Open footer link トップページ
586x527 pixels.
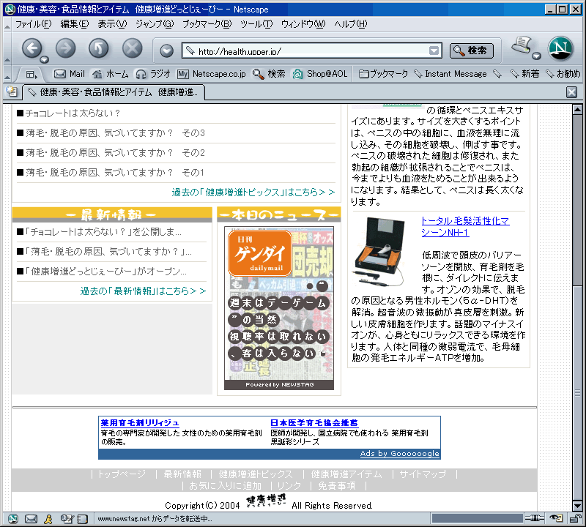[x=122, y=474]
